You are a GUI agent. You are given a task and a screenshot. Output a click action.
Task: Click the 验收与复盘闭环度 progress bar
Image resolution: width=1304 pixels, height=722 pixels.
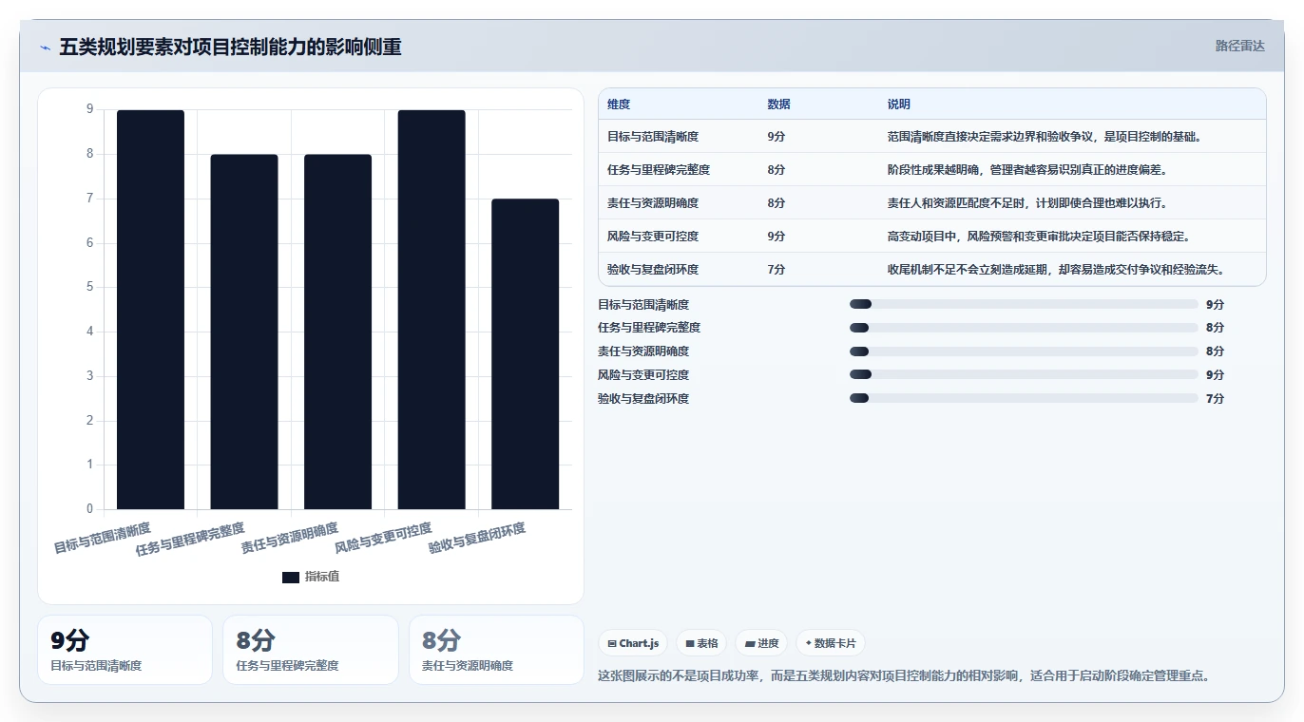(x=1024, y=398)
